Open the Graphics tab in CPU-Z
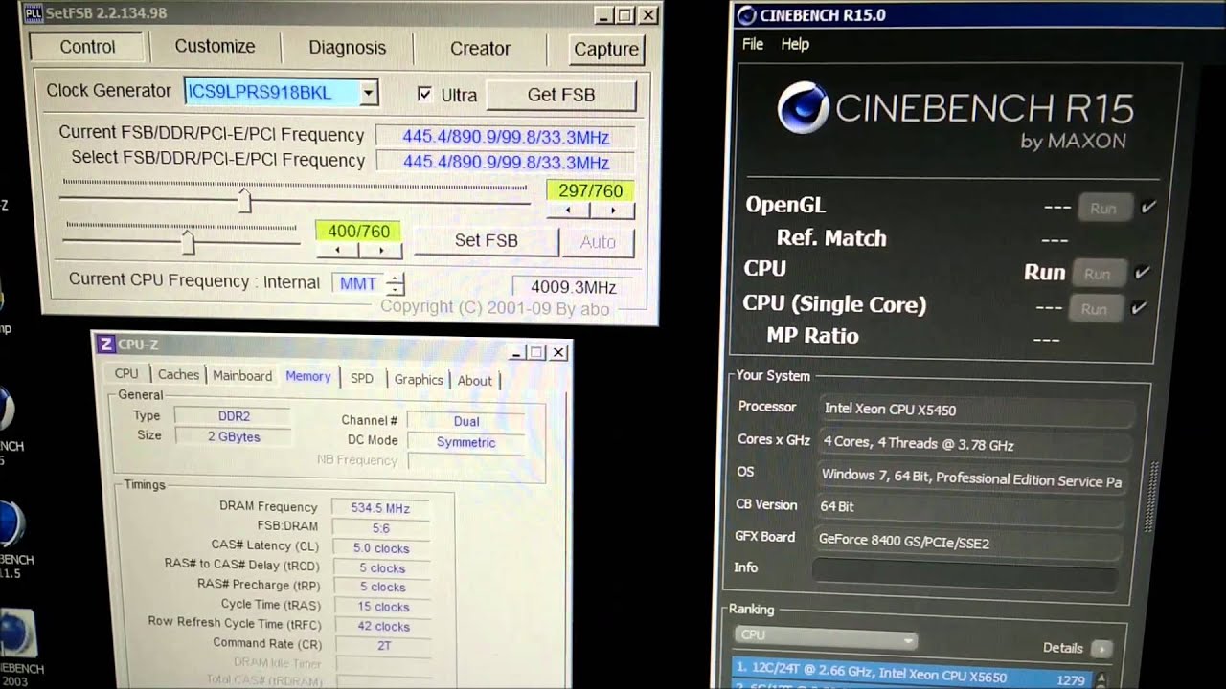Screen dimensions: 1226x689 419,379
